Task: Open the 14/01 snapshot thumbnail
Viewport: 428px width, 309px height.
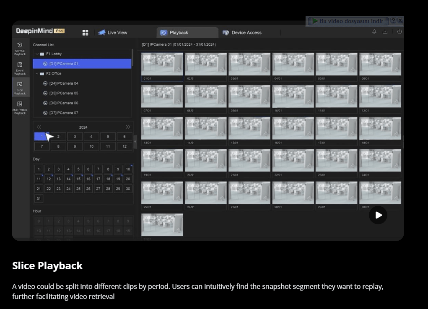Action: [x=205, y=128]
